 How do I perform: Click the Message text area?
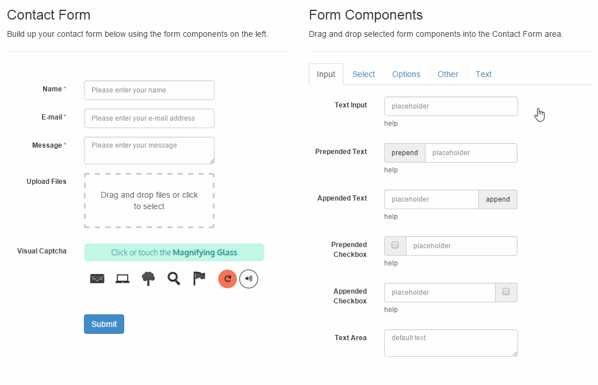pyautogui.click(x=149, y=150)
